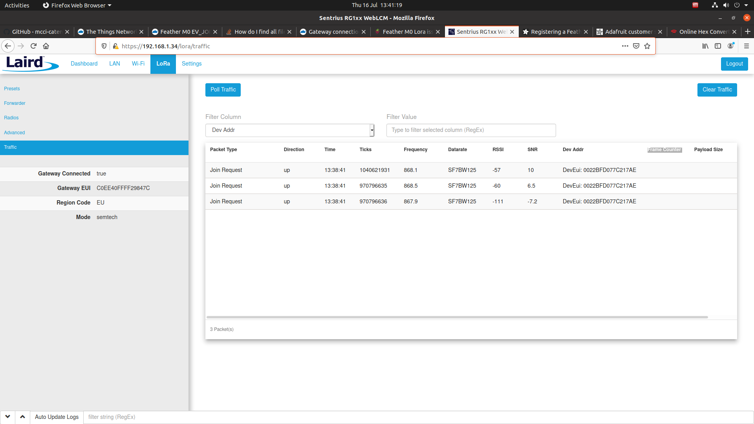Open the Library icon in toolbar
This screenshot has width=754, height=424.
click(x=705, y=46)
